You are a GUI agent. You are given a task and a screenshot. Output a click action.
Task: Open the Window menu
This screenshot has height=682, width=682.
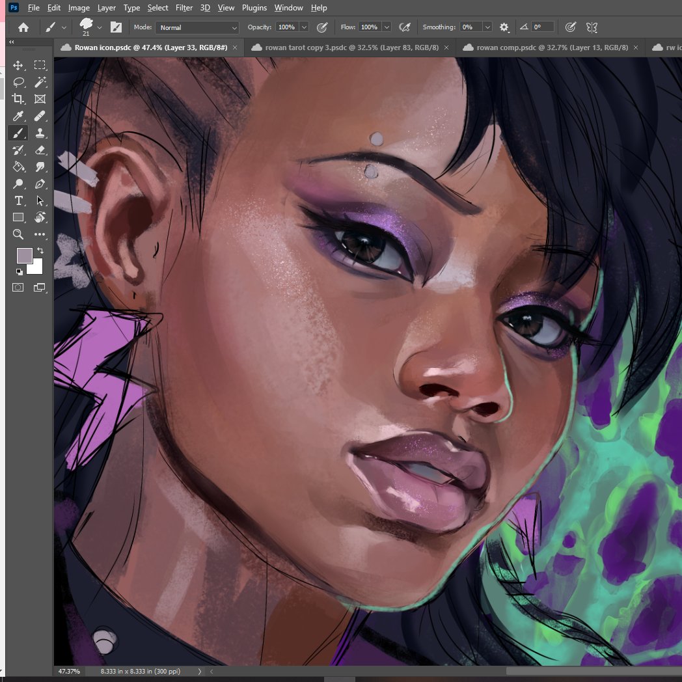[x=288, y=8]
